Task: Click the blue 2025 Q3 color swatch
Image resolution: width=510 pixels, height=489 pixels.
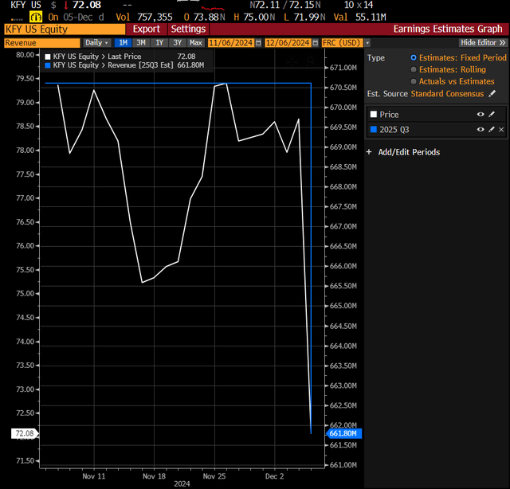Action: pyautogui.click(x=373, y=129)
